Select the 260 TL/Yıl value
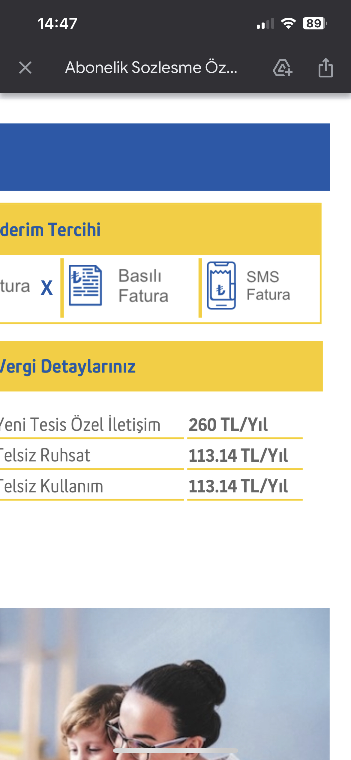The image size is (351, 760). (x=228, y=425)
